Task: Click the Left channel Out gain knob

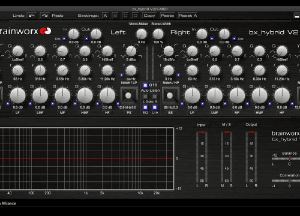Action: 96,34
